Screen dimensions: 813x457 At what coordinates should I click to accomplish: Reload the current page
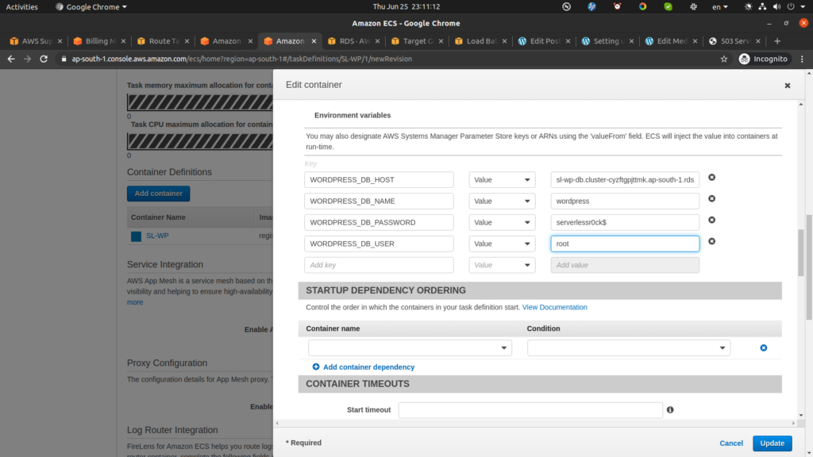[x=44, y=59]
